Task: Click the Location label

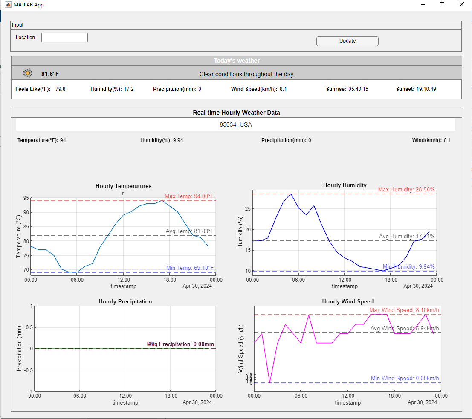Action: [x=25, y=38]
